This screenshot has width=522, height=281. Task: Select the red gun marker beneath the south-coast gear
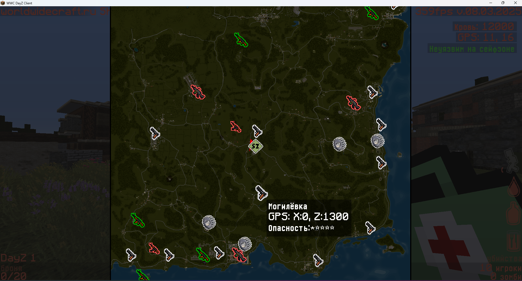(x=239, y=255)
